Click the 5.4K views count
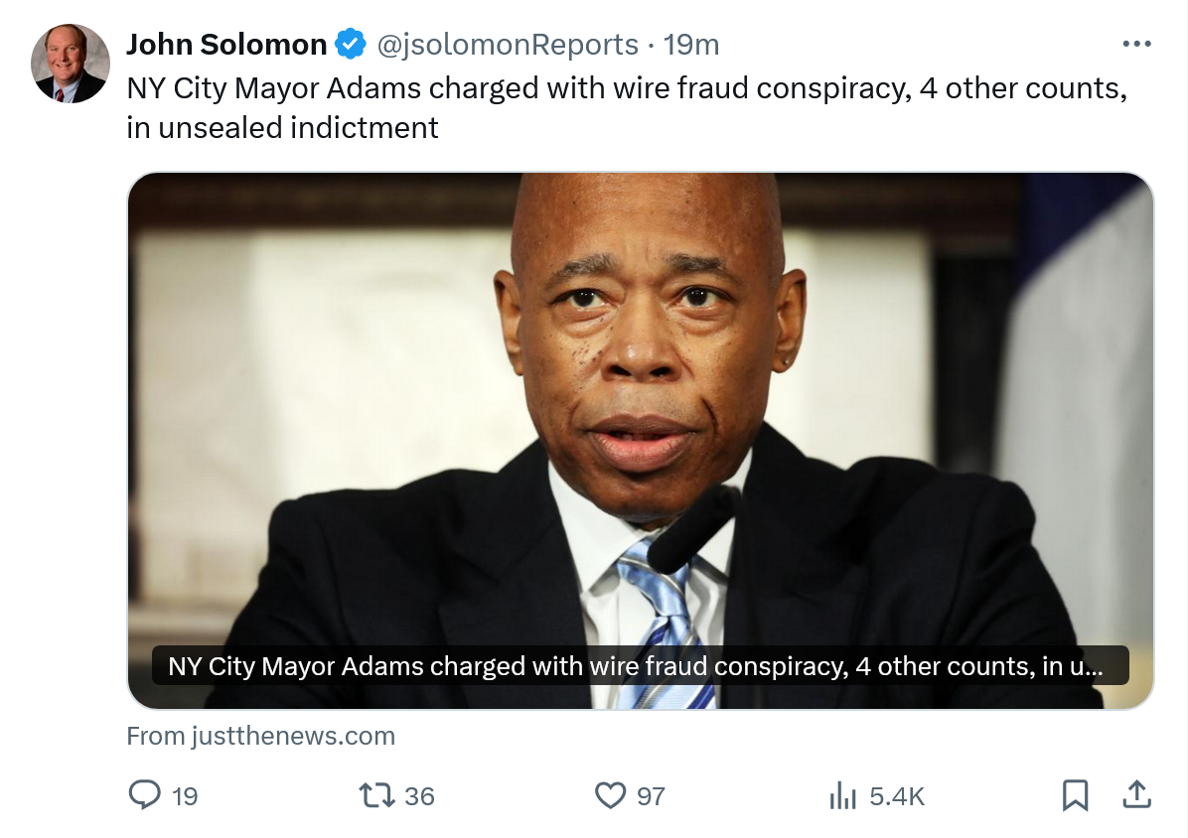The width and height of the screenshot is (1188, 838). (x=896, y=795)
